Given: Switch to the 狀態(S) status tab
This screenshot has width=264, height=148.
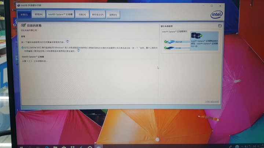Looking at the screenshot, I should pos(24,14).
